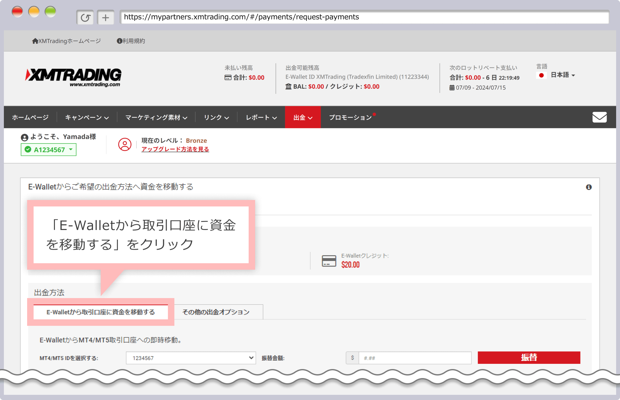The height and width of the screenshot is (400, 620).
Task: Click the Bronze level text
Action: coord(196,141)
